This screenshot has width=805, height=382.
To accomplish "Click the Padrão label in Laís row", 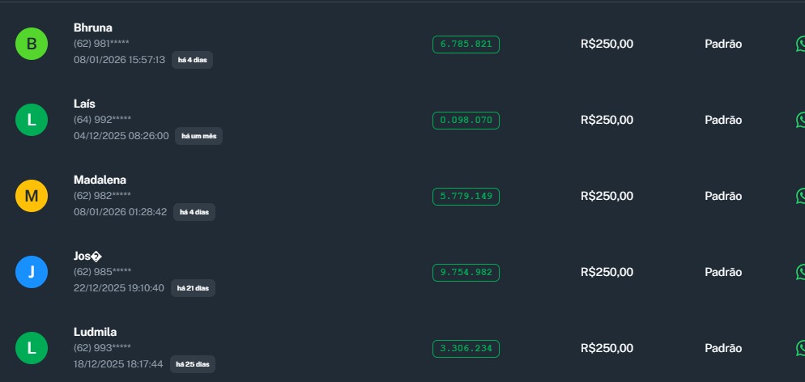I will 723,120.
